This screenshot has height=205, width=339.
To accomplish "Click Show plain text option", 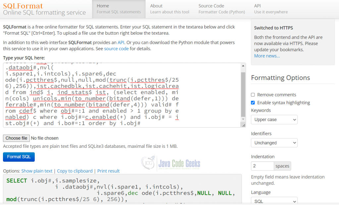I will point(37,171).
